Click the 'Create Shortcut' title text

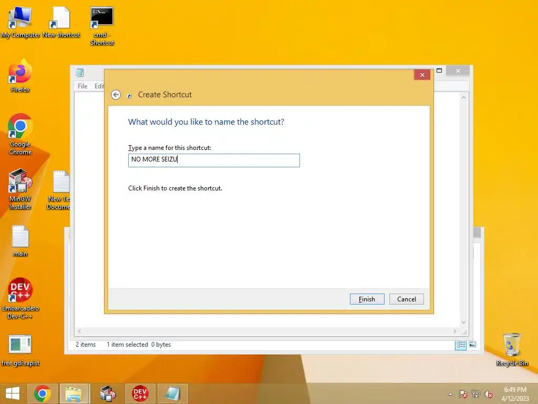pos(164,95)
